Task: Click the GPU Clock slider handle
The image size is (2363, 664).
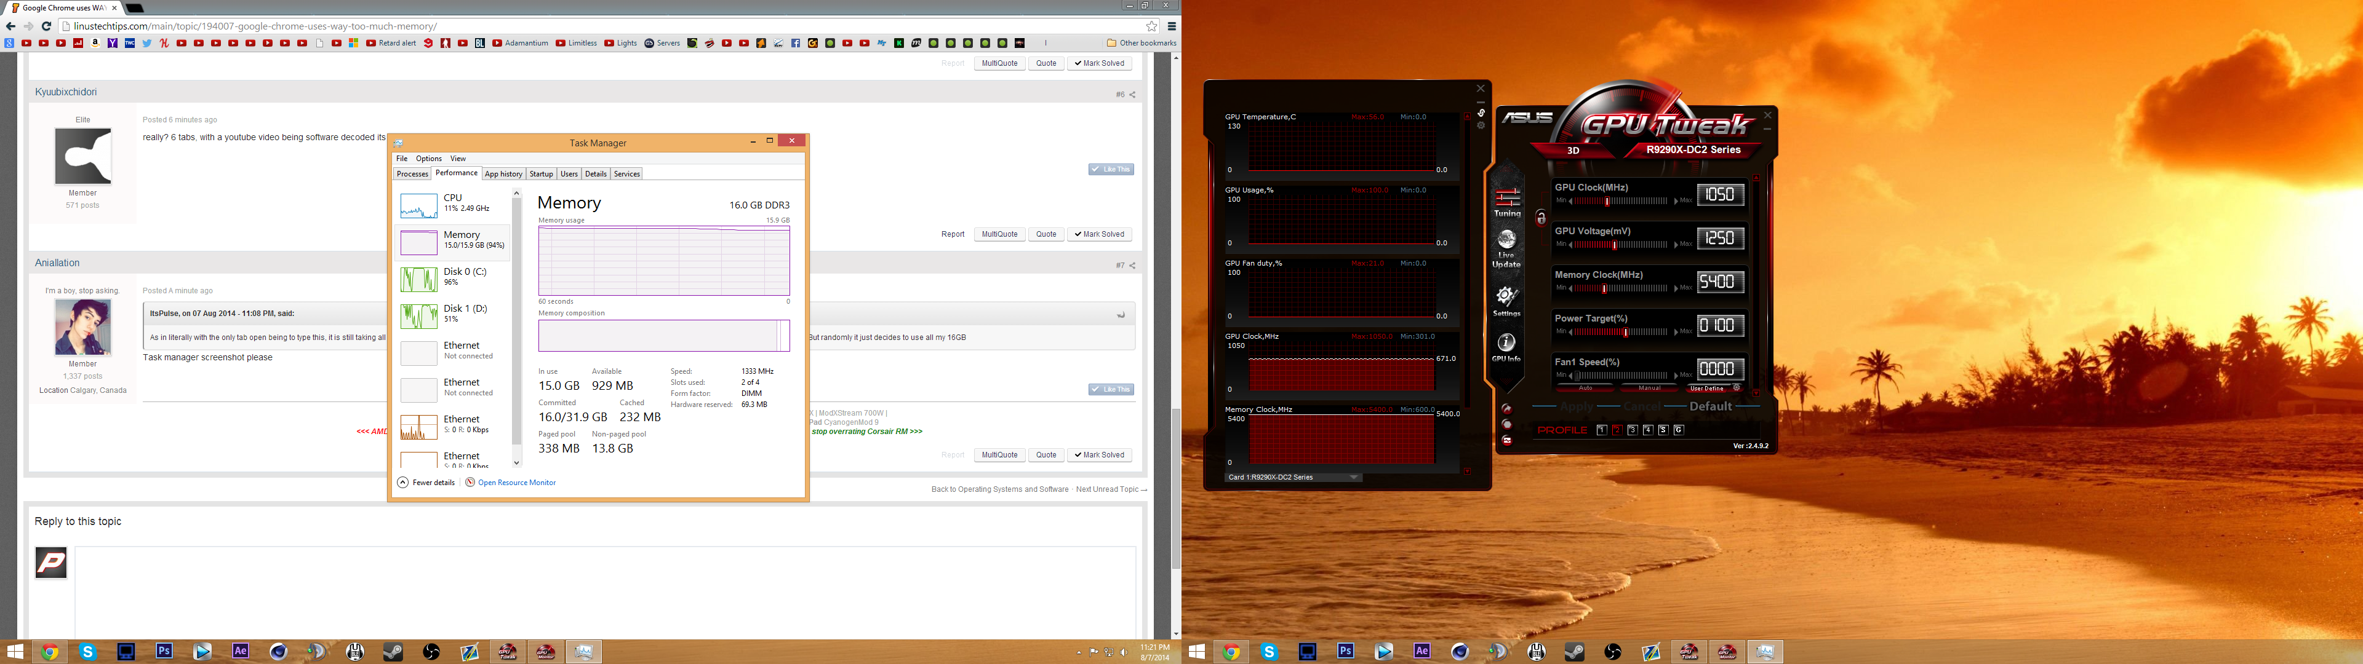Action: click(x=1606, y=201)
